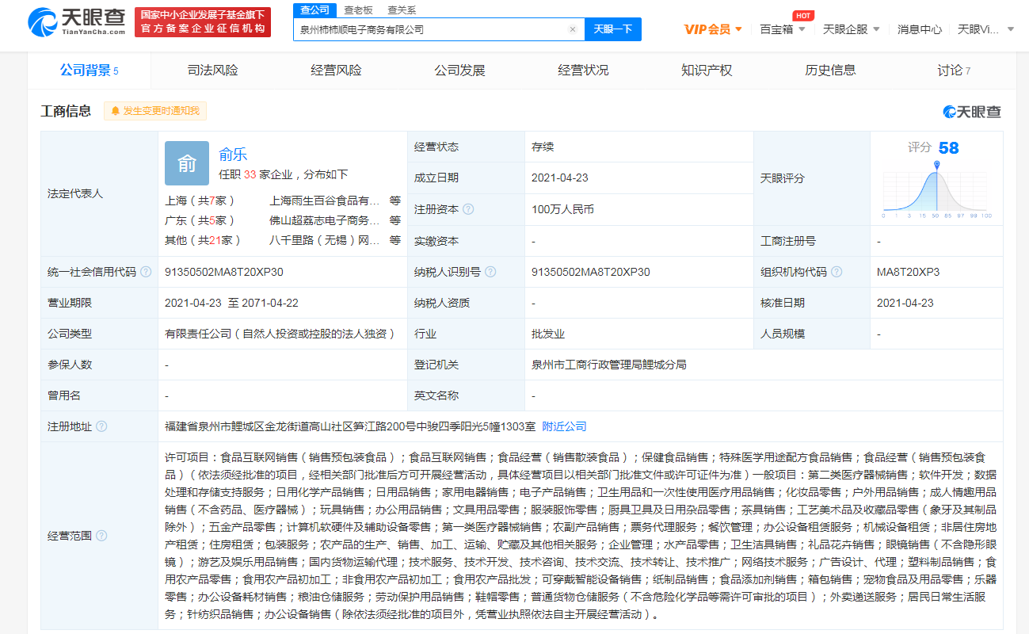Select the 查老板 search tab

point(358,10)
